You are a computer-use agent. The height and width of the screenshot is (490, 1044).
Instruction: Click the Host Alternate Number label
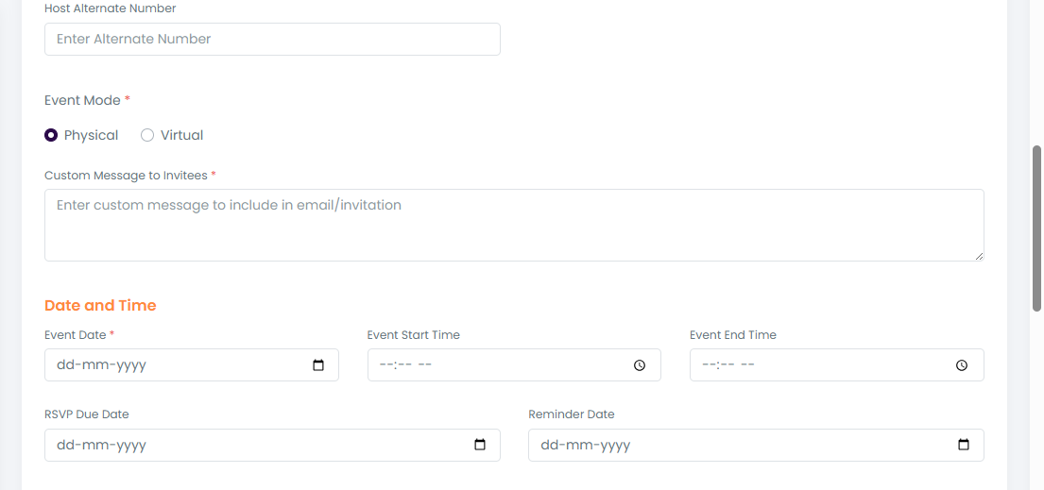[110, 8]
